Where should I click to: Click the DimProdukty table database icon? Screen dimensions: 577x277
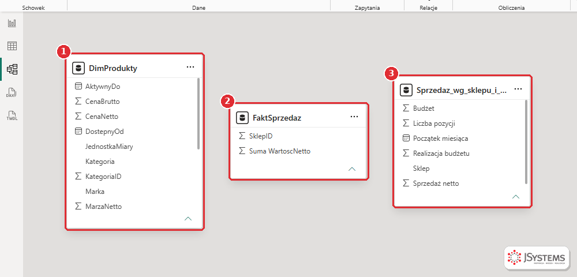pyautogui.click(x=78, y=68)
